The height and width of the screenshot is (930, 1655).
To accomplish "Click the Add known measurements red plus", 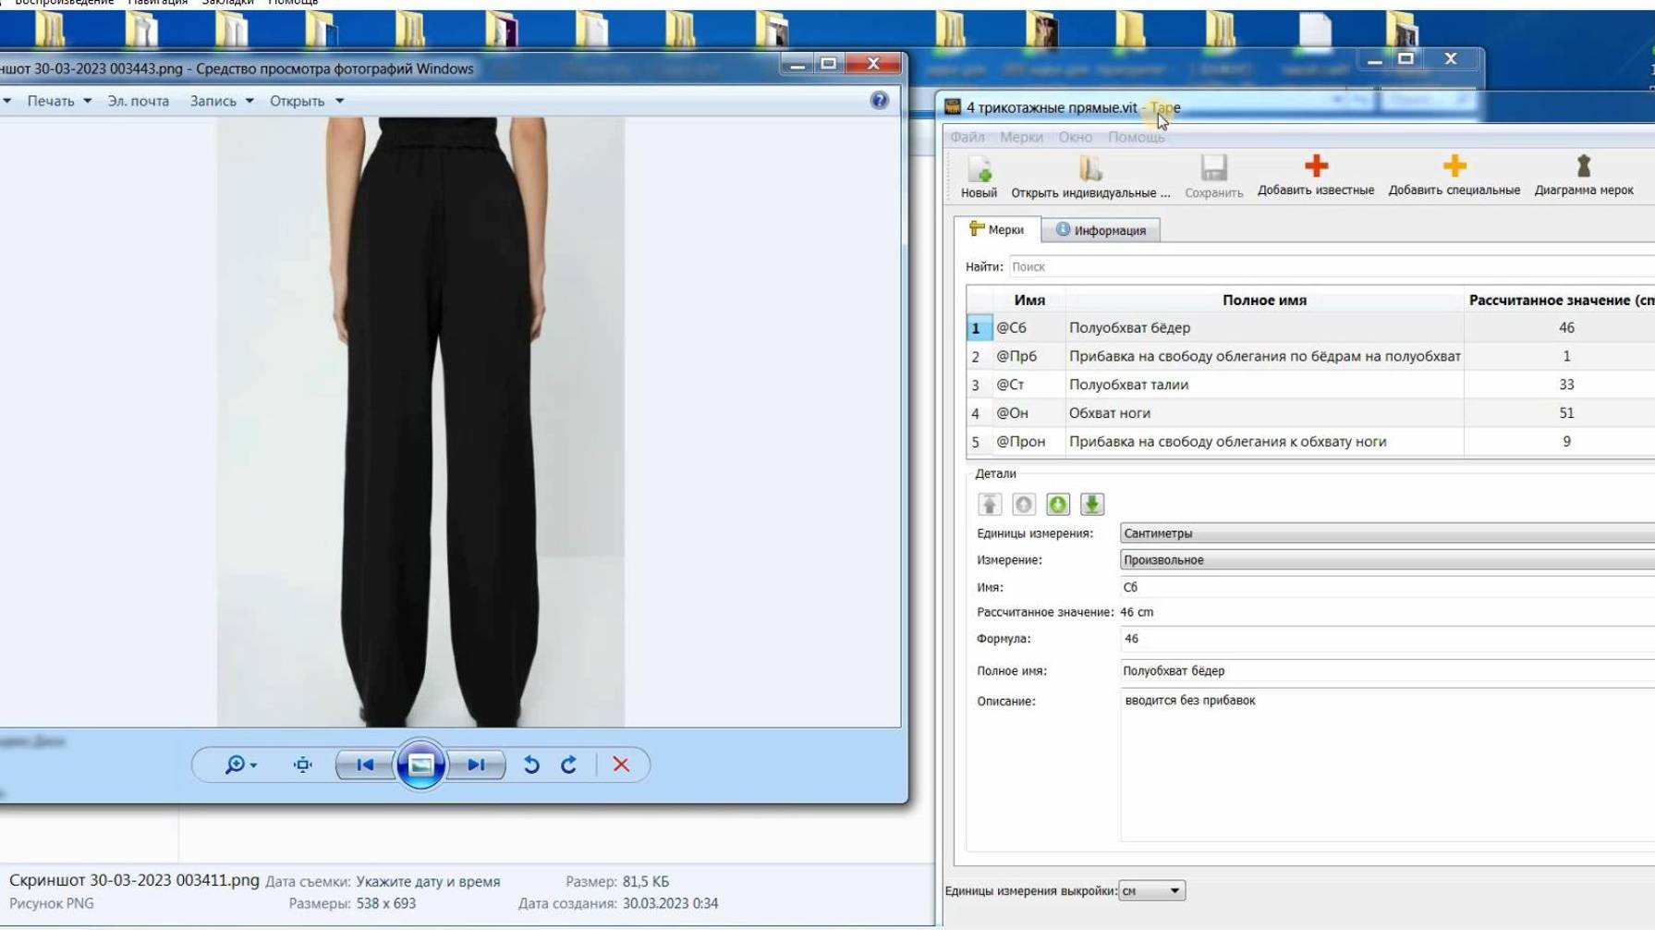I will click(1315, 166).
